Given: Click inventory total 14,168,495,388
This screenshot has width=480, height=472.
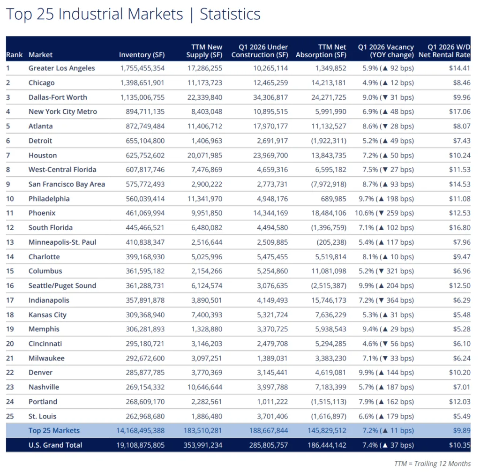Looking at the screenshot, I should 141,431.
